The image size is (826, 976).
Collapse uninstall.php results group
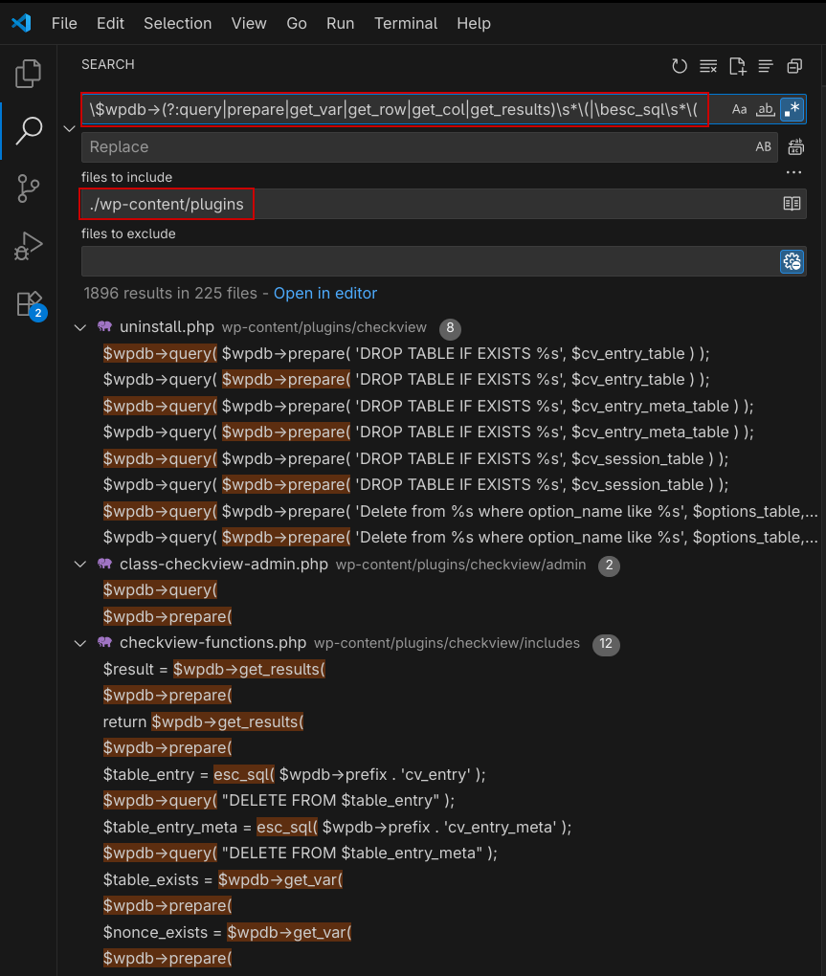pyautogui.click(x=80, y=327)
